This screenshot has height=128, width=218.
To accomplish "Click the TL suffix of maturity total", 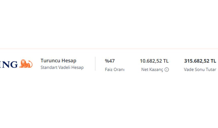I will (x=213, y=61).
